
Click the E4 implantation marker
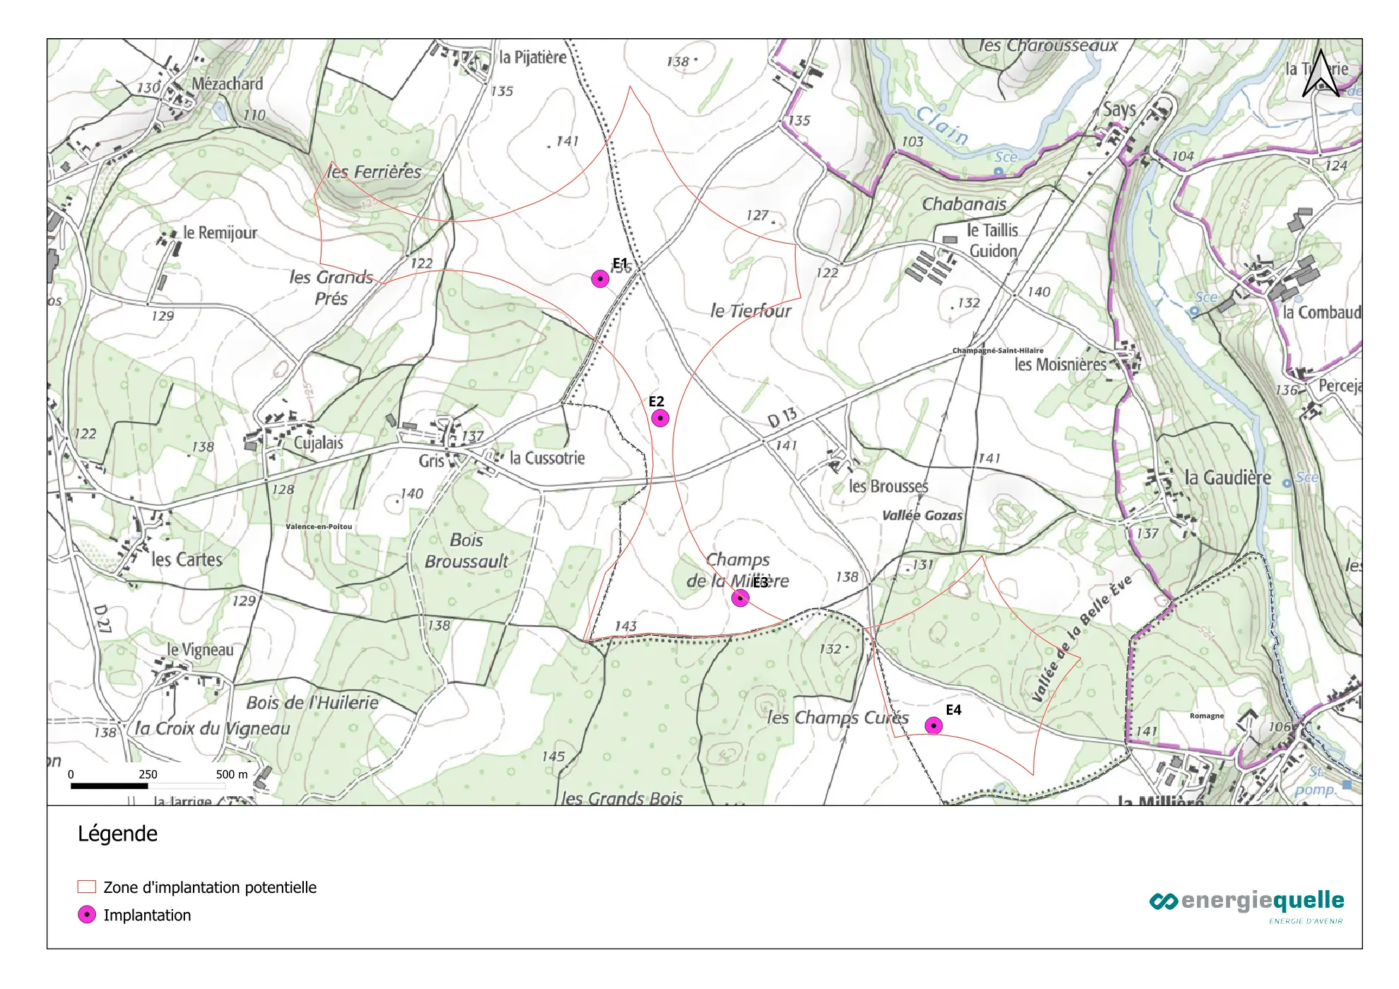[x=933, y=726]
